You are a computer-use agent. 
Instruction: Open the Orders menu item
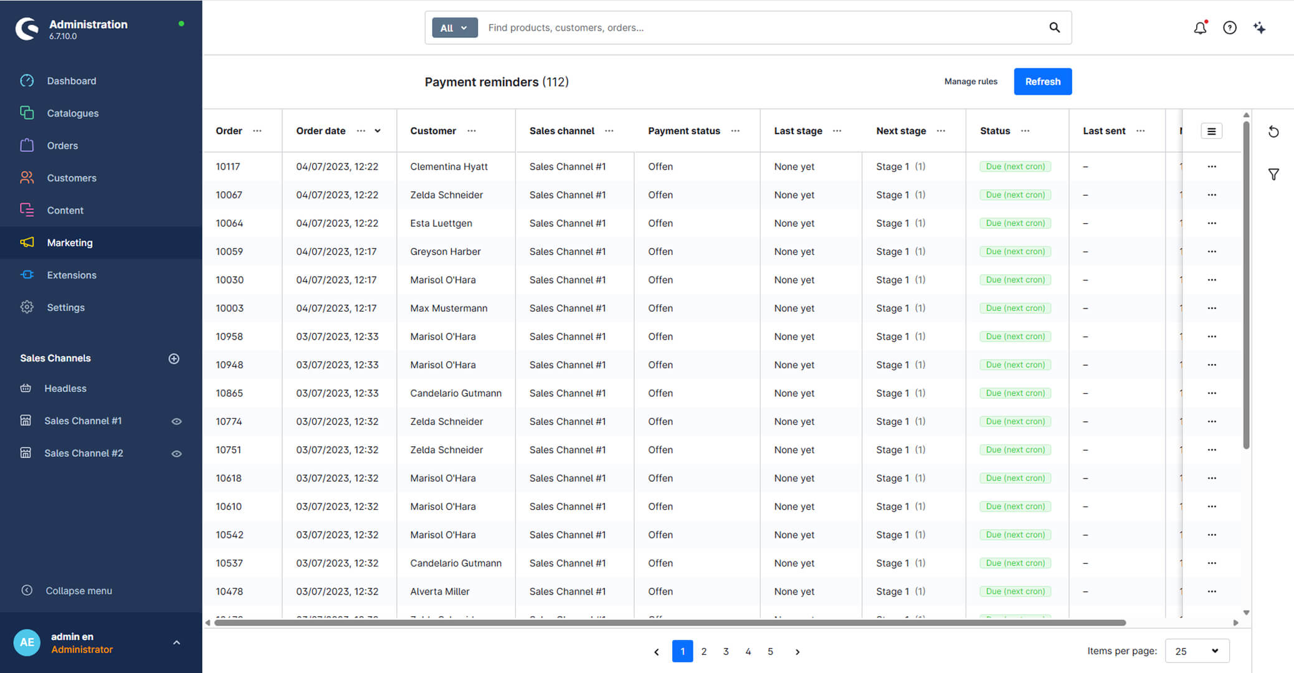tap(62, 145)
